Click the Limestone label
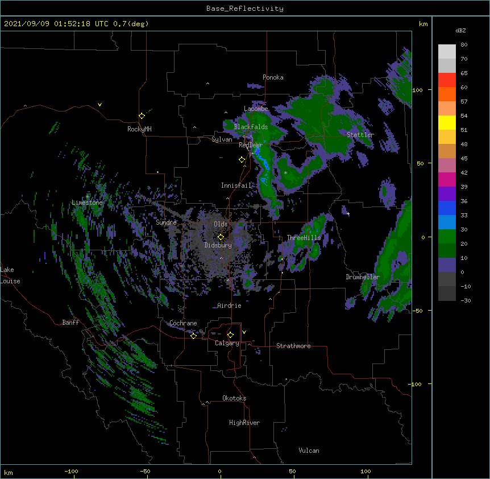This screenshot has width=490, height=479. 87,203
